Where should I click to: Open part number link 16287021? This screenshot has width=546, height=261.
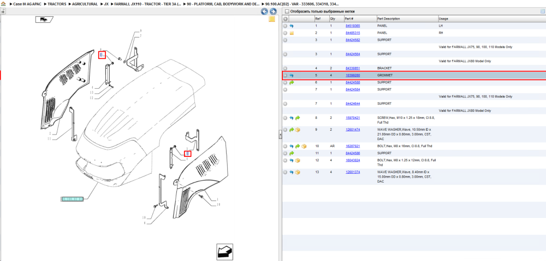pyautogui.click(x=352, y=147)
